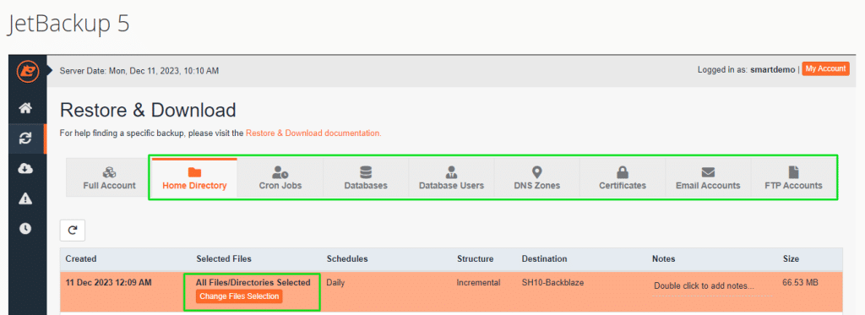Click the 'All Files/Directories Selected' text

253,282
